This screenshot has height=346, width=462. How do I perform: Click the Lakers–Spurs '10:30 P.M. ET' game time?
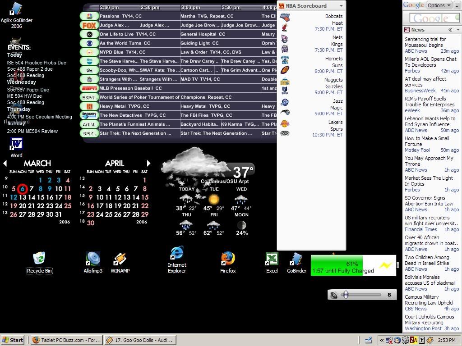click(328, 135)
